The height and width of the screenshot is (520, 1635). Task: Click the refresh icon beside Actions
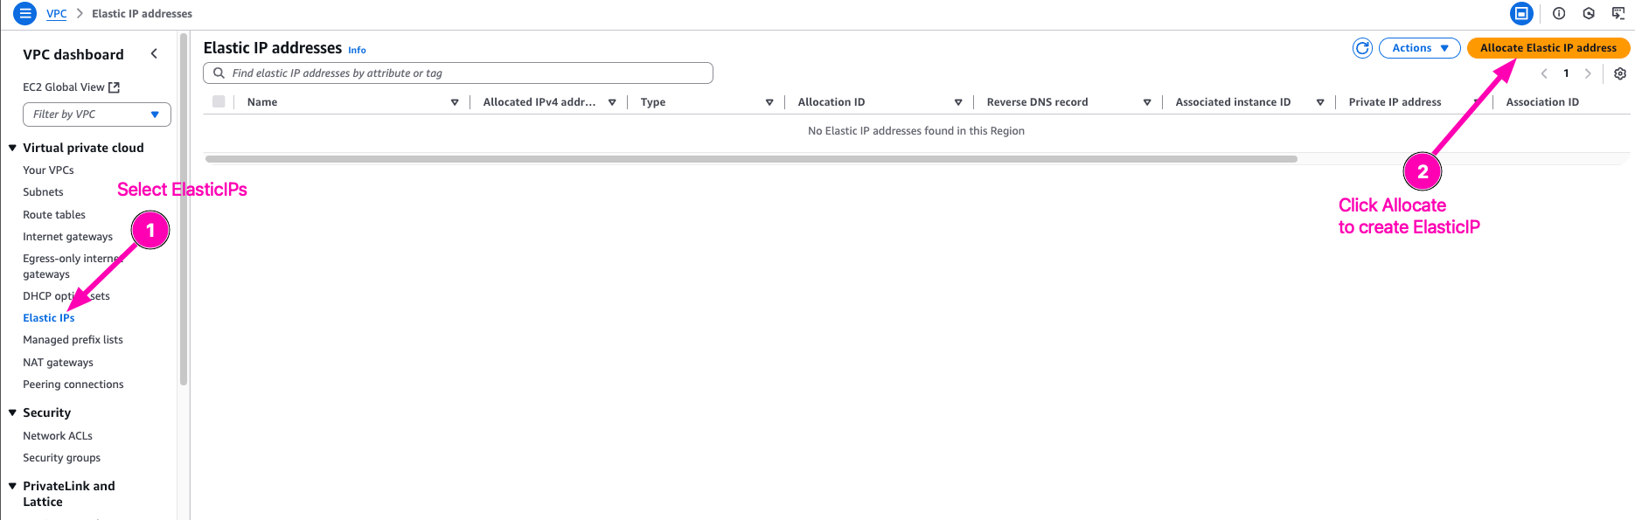(x=1361, y=48)
